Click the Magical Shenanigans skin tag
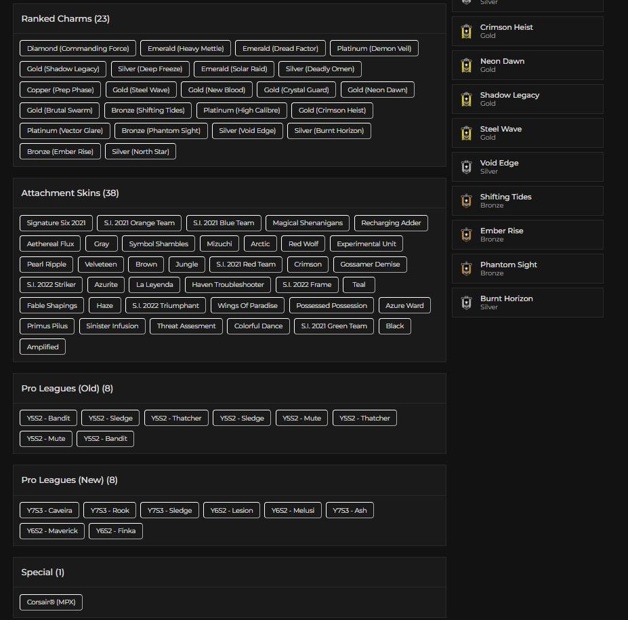Viewport: 628px width, 620px height. (308, 223)
